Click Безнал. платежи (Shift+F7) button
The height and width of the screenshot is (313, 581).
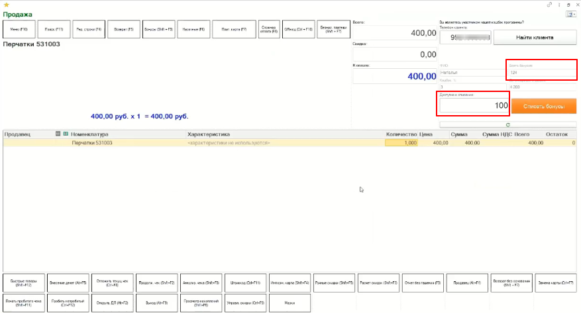tap(333, 29)
